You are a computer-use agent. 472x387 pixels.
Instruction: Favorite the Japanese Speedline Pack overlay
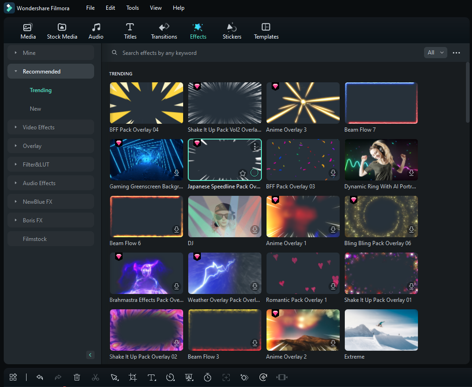click(x=243, y=173)
